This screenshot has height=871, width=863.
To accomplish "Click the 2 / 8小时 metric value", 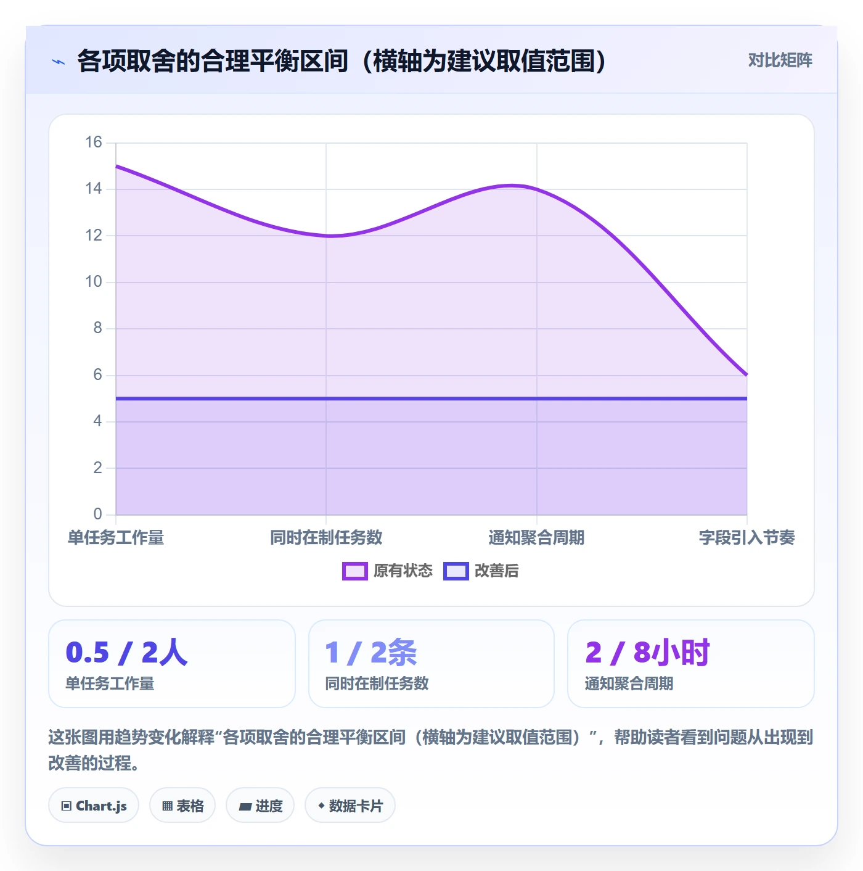I will point(647,653).
